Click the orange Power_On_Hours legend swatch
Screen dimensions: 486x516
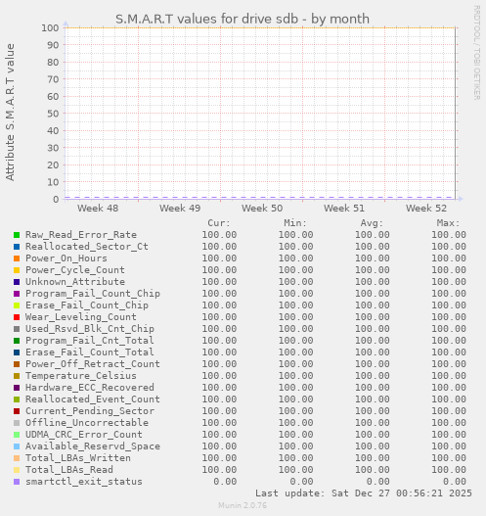tap(17, 258)
